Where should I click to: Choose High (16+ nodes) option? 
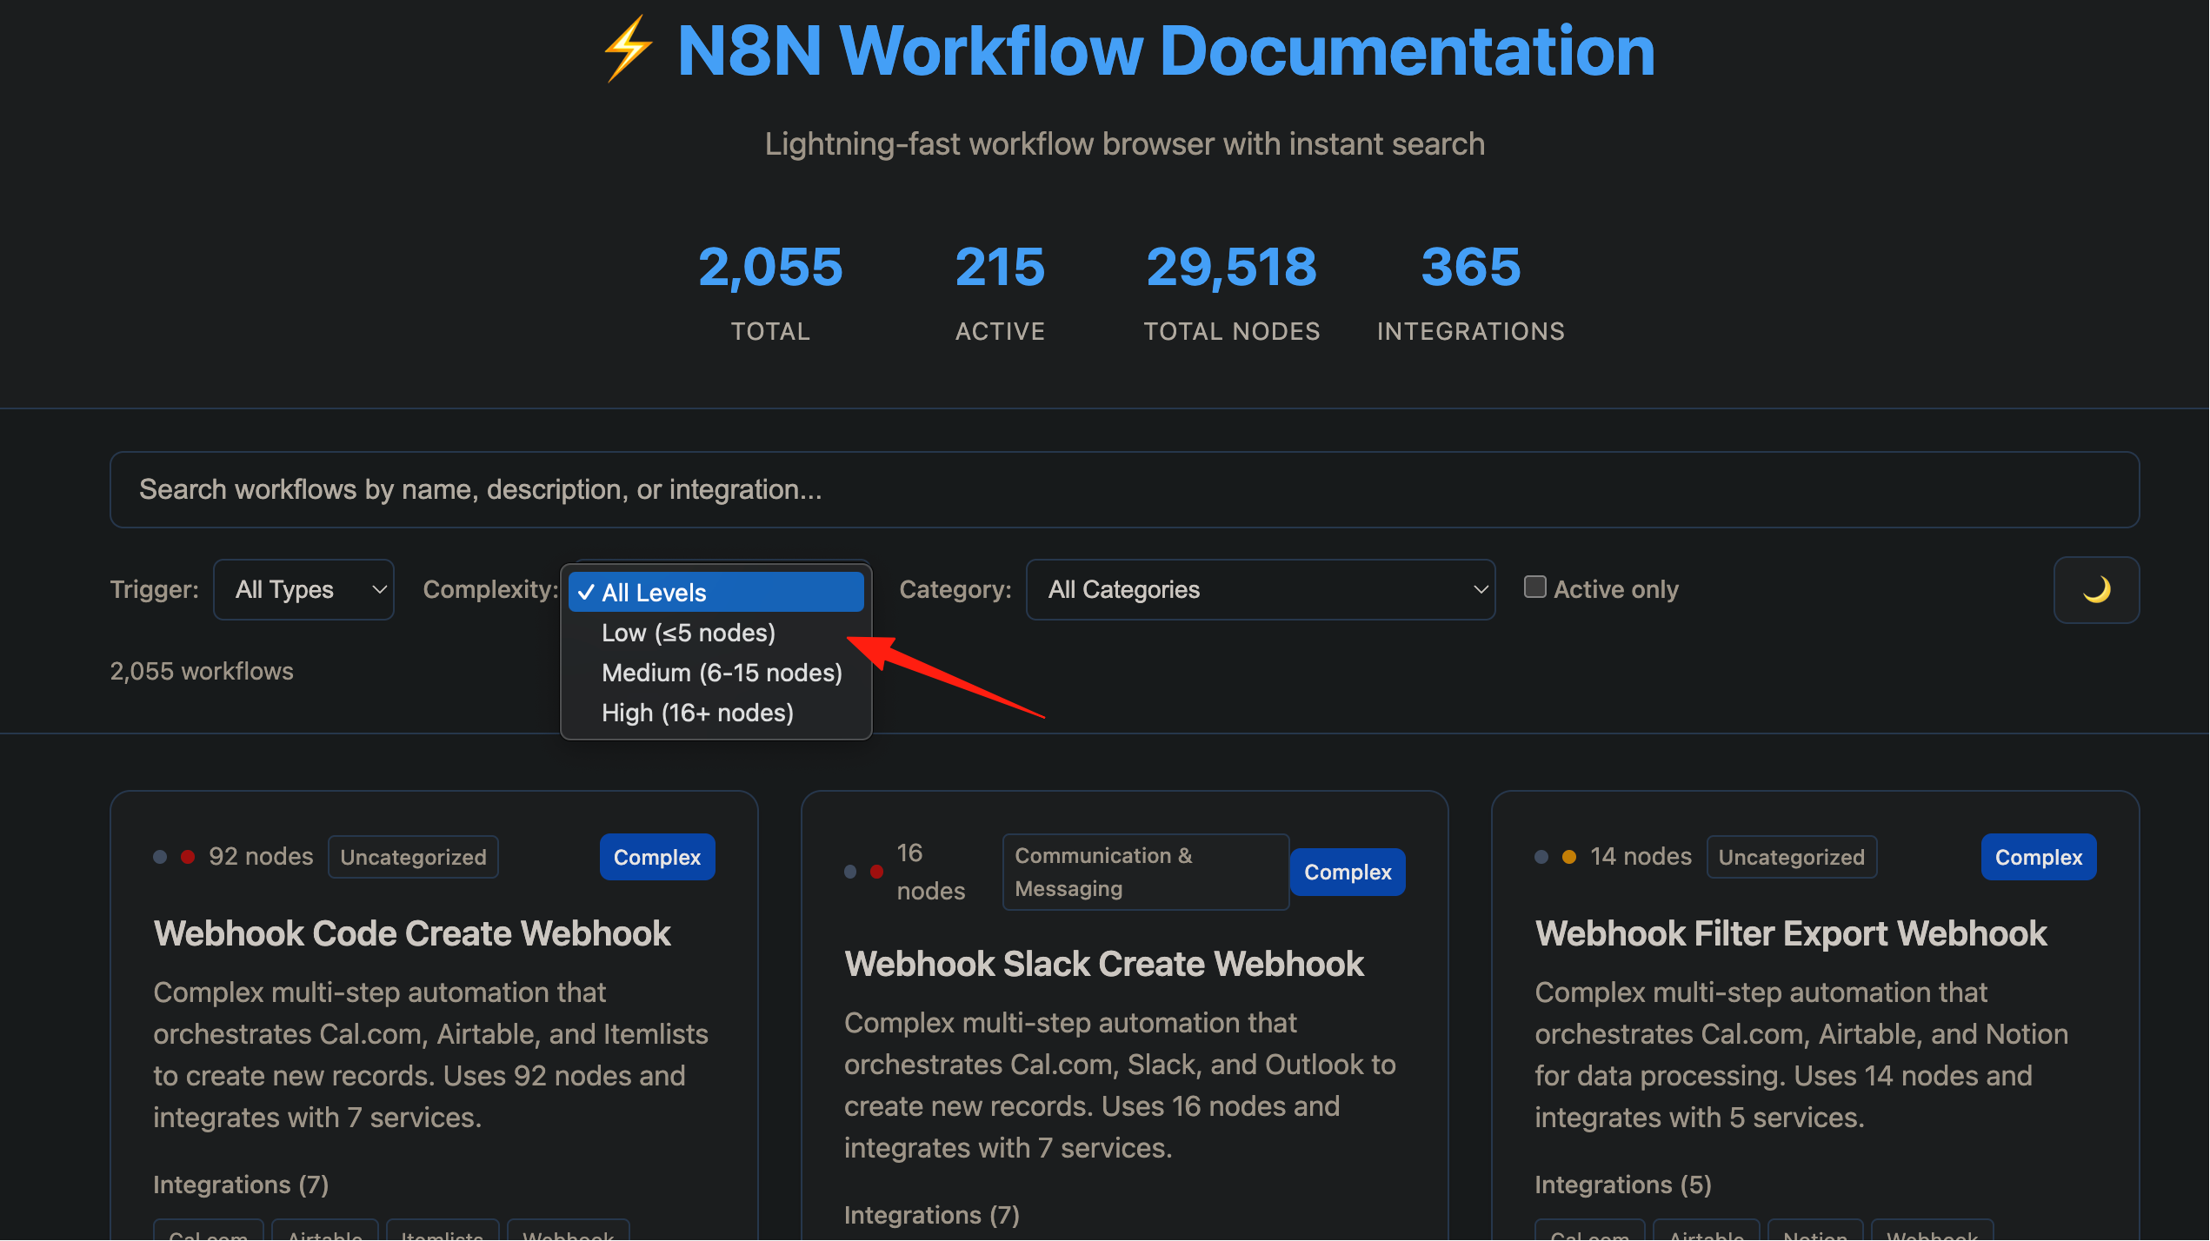[x=716, y=713]
